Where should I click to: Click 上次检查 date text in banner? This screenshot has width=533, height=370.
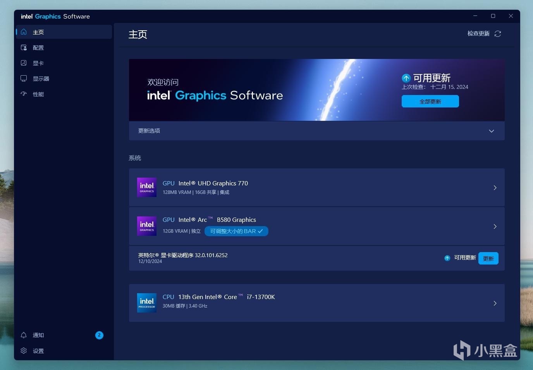435,87
